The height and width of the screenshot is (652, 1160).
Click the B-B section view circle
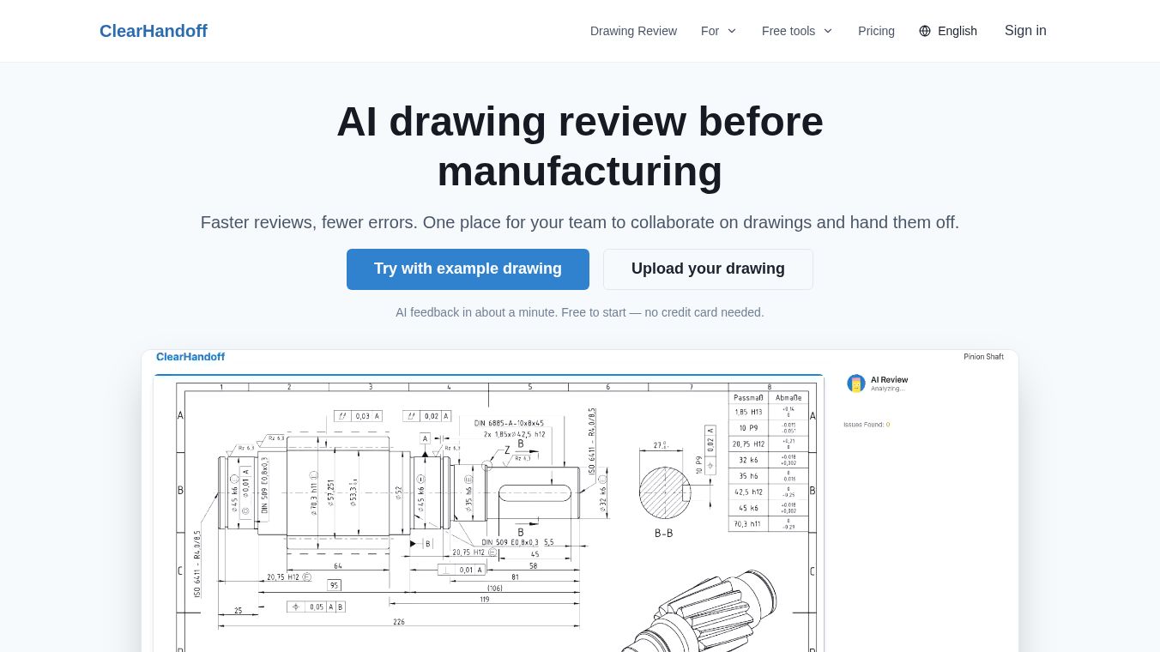665,492
